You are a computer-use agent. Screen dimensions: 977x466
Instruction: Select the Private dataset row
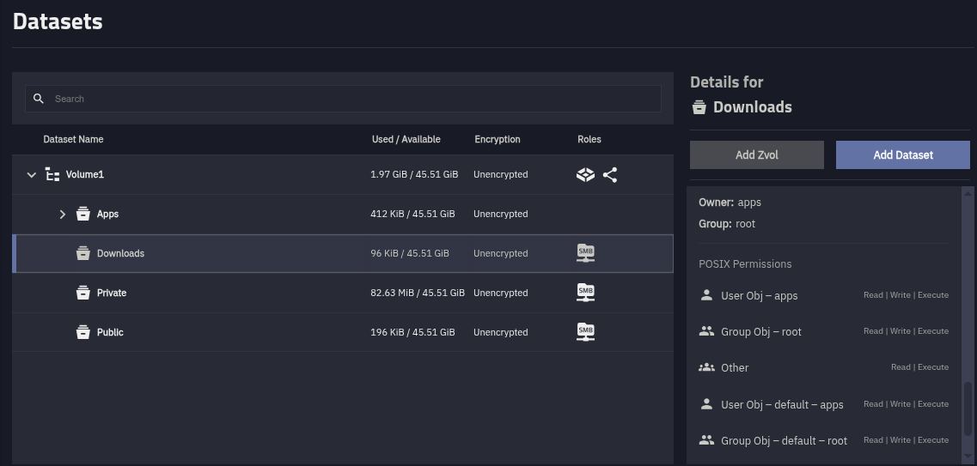[258, 293]
